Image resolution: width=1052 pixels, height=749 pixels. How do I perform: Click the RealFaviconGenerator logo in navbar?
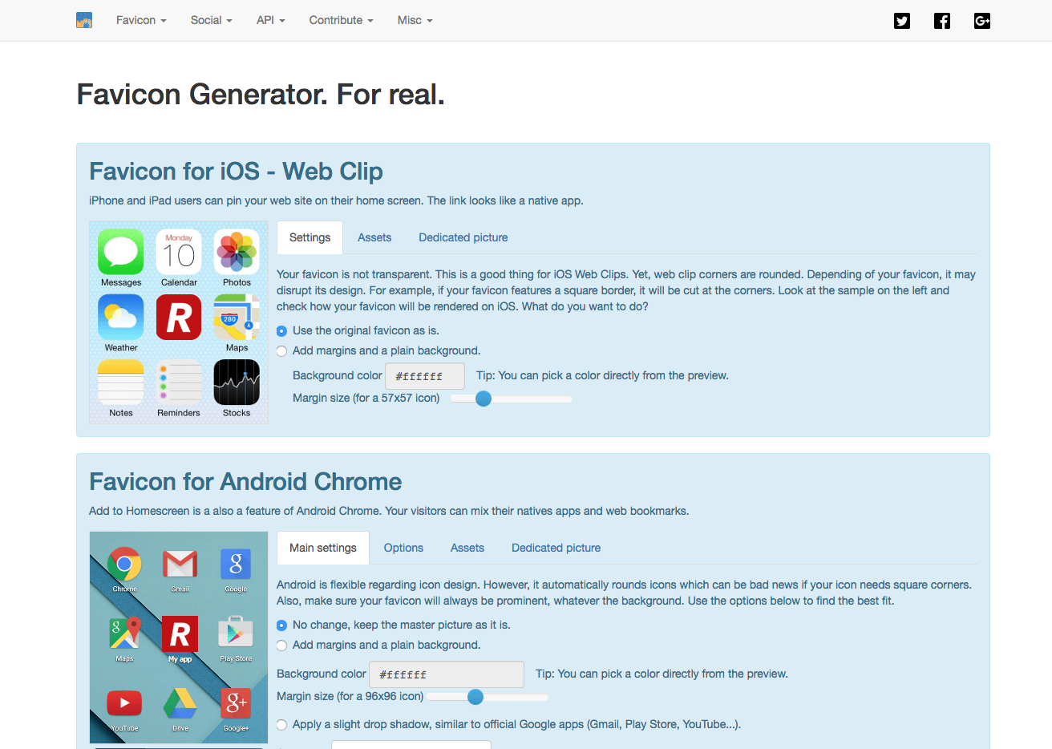[x=84, y=20]
